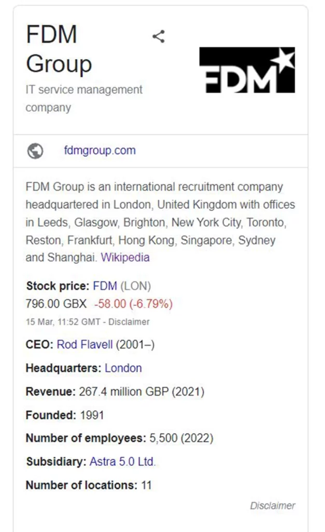Viewport: 325px width, 532px height.
Task: Click the share icon beside FDM Group
Action: tap(159, 36)
